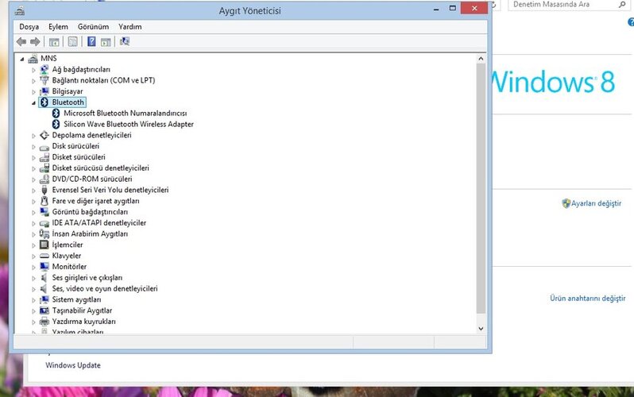The image size is (634, 397).
Task: Click the Properties toolbar icon
Action: (73, 41)
